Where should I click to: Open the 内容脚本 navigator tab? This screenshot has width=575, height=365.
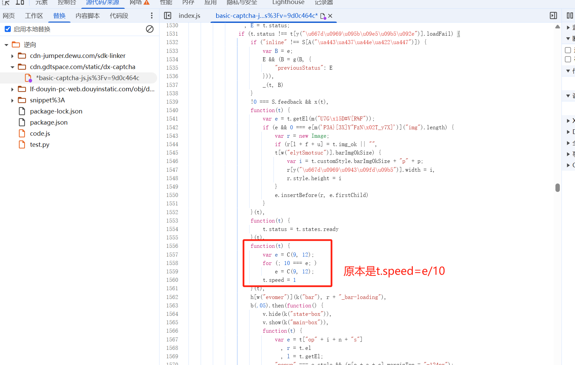[x=88, y=16]
